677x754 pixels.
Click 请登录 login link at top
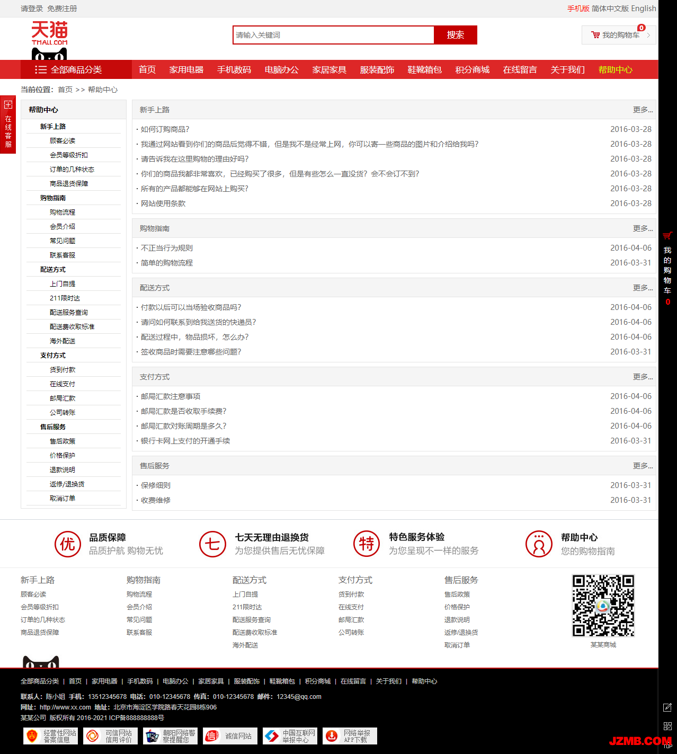pos(32,8)
